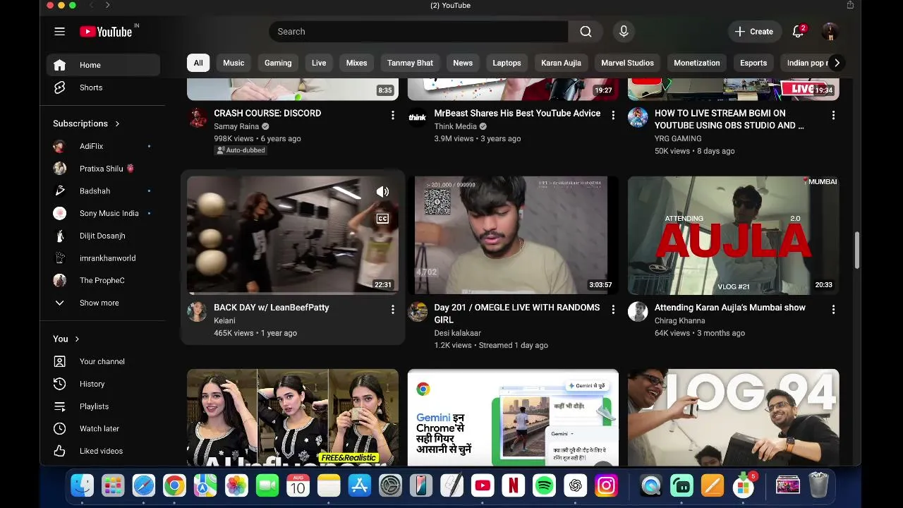
Task: Toggle captions on the BACK DAY preview
Action: coord(382,219)
